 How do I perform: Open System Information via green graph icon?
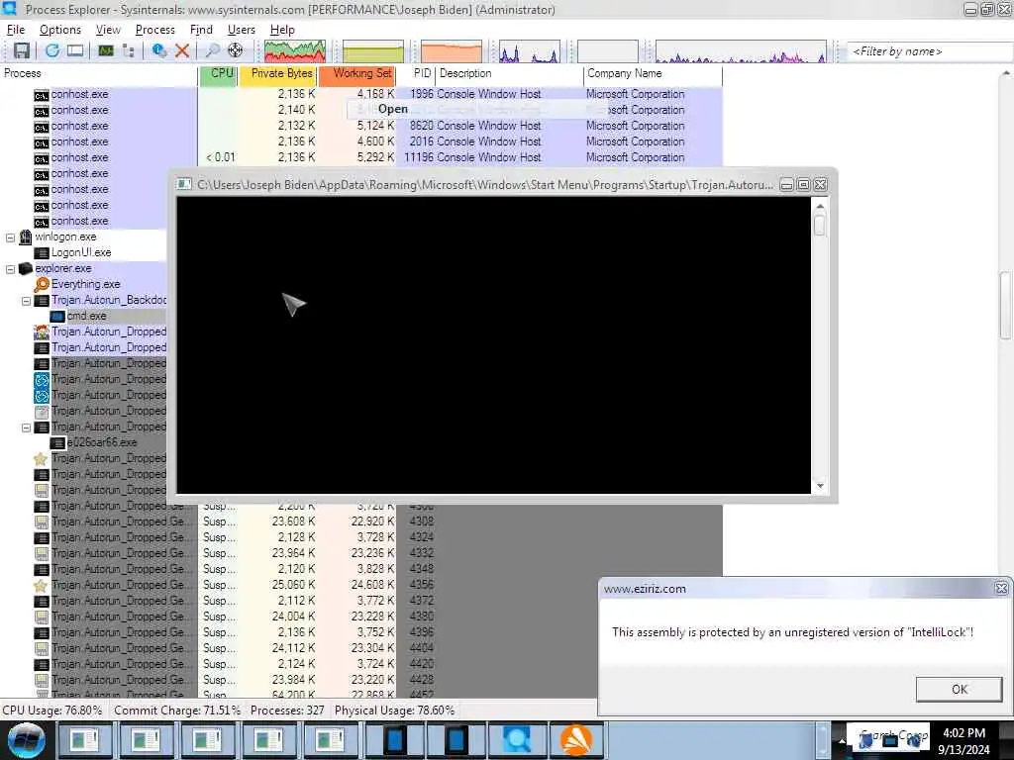(x=106, y=50)
